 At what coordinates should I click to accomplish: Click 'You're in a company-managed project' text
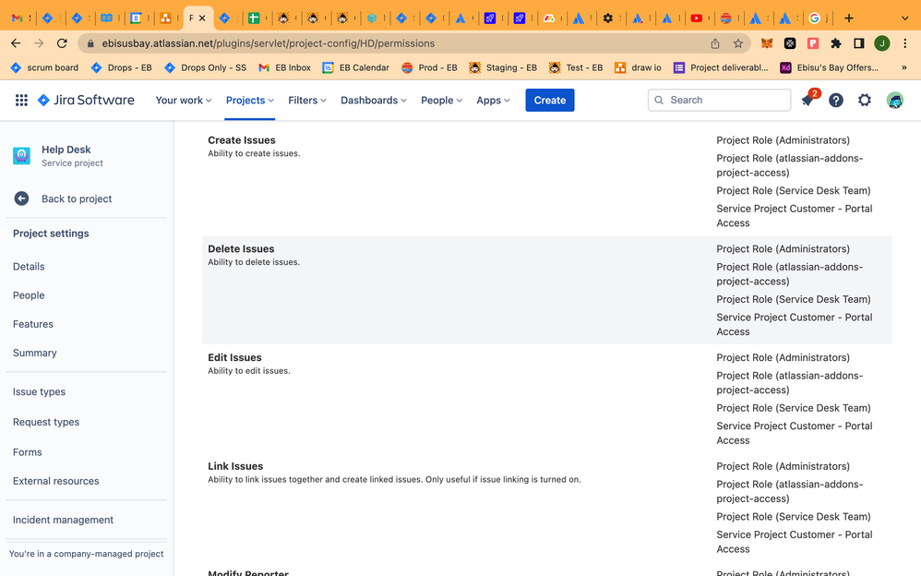point(87,554)
